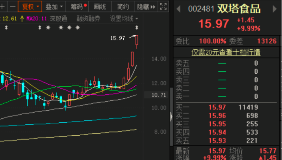Open 融资融券 info link
This screenshot has width=282, height=160.
pyautogui.click(x=88, y=19)
